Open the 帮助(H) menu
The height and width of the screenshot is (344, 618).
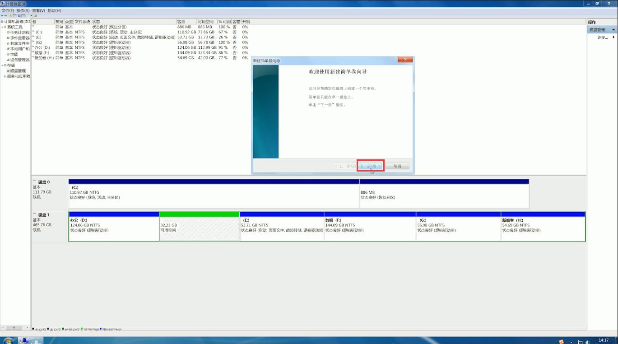pyautogui.click(x=54, y=10)
